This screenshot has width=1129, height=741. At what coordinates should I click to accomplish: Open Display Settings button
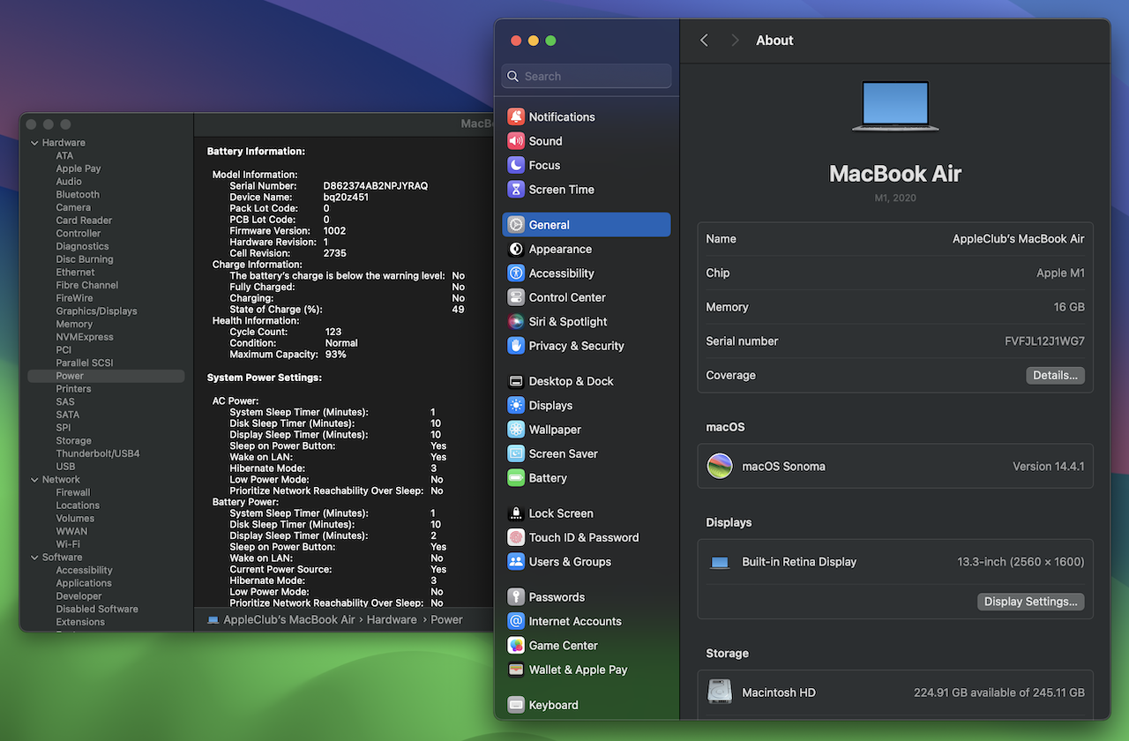(1030, 602)
